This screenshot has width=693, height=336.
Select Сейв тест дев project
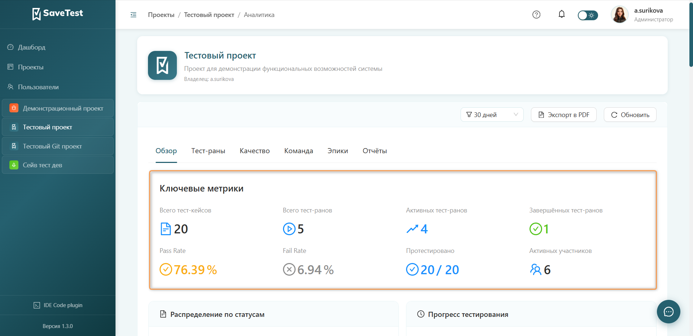(58, 165)
